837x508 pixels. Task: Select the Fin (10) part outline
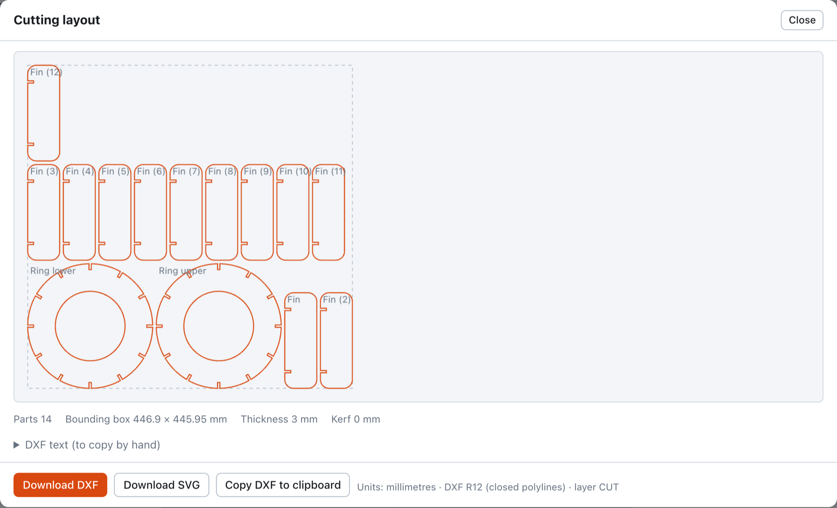[x=292, y=212]
